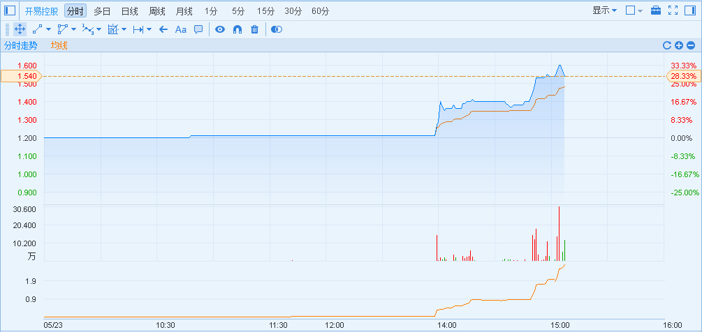Select the 15分 interval

[x=266, y=11]
